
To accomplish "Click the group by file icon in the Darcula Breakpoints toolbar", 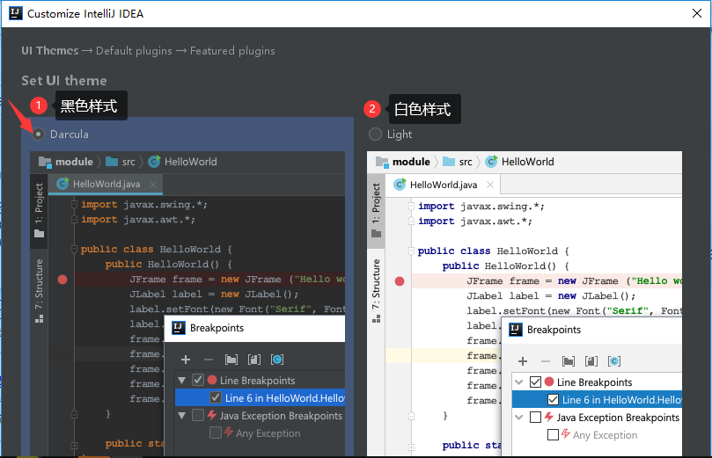I will 254,360.
